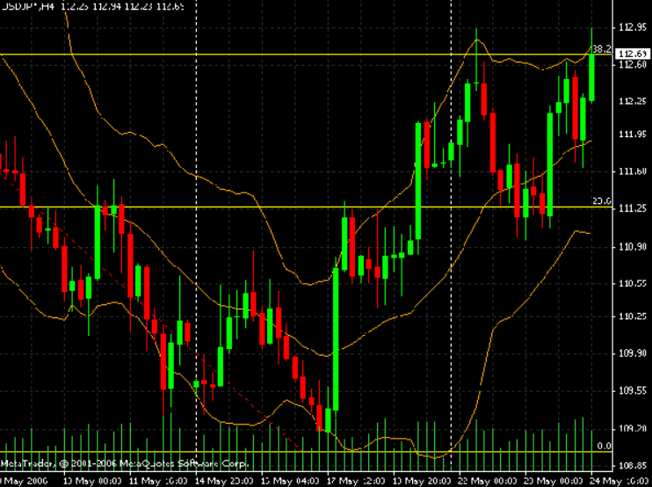Click the May 2006 date label

pos(25,481)
